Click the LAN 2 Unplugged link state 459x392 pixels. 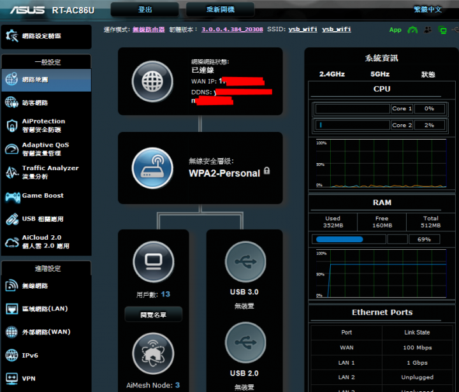tap(418, 377)
